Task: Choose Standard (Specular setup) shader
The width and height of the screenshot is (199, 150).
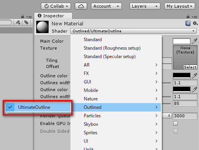Action: (116, 57)
